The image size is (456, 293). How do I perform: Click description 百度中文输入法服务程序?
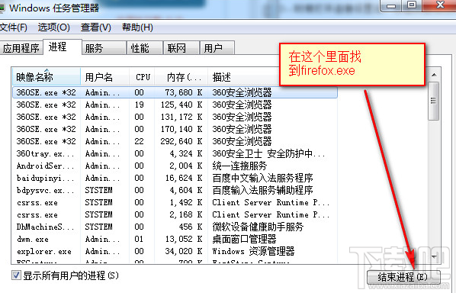262,178
